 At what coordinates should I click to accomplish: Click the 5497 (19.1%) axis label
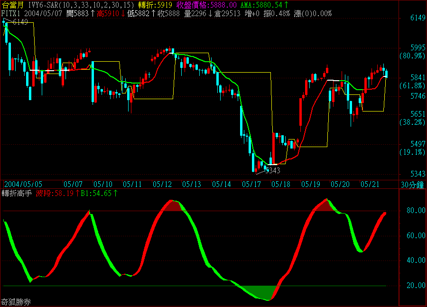[x=412, y=148]
